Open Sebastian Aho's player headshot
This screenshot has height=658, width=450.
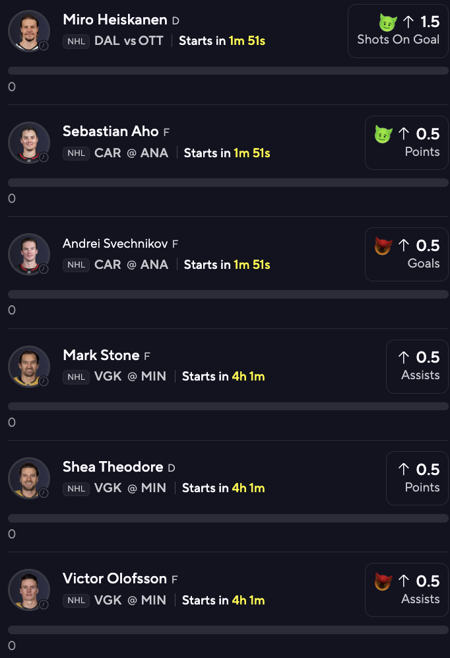(x=29, y=142)
